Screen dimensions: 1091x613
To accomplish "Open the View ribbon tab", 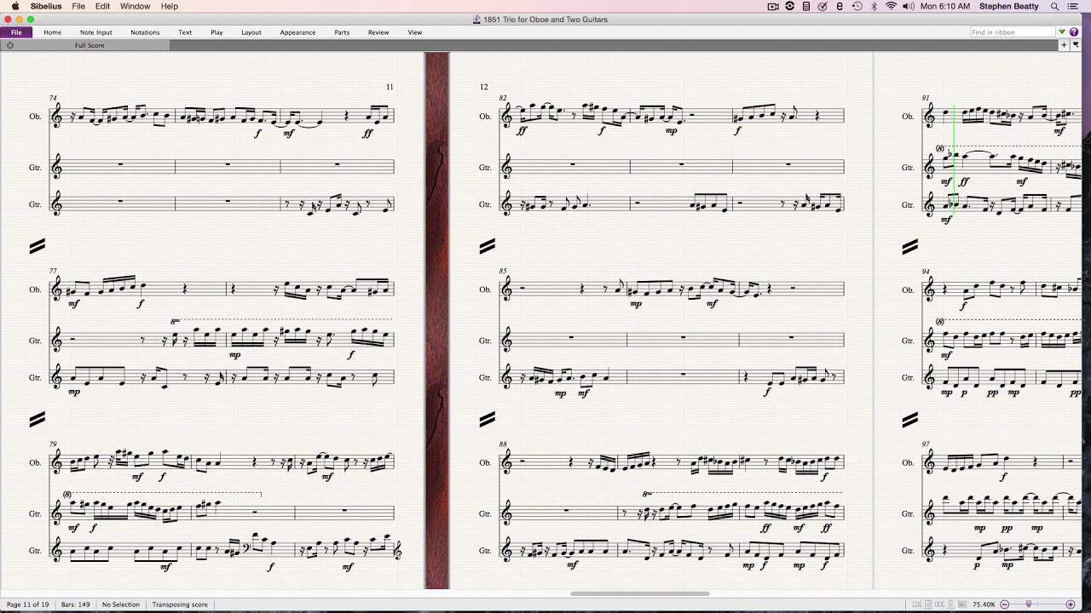I will tap(415, 32).
